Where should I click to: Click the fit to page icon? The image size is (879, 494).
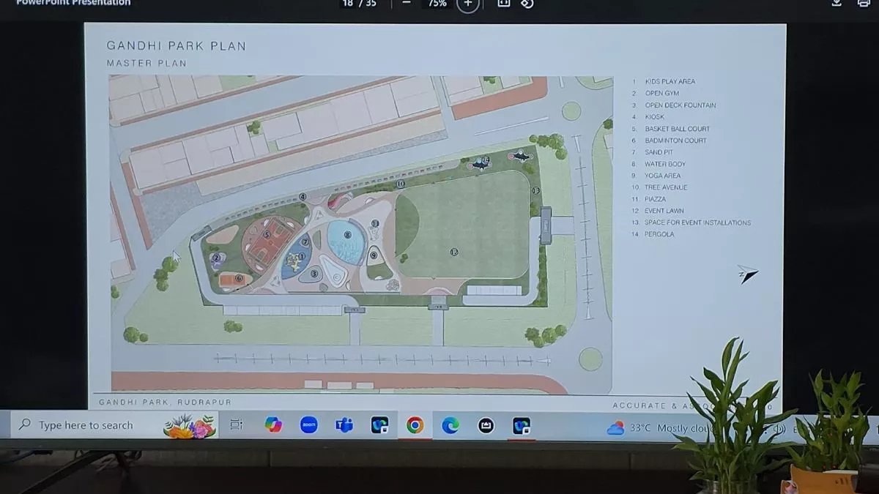[x=503, y=4]
